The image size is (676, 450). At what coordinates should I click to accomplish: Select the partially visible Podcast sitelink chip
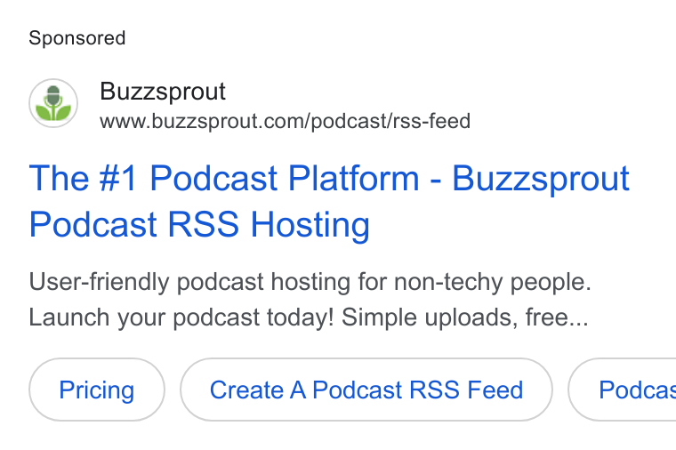[622, 390]
